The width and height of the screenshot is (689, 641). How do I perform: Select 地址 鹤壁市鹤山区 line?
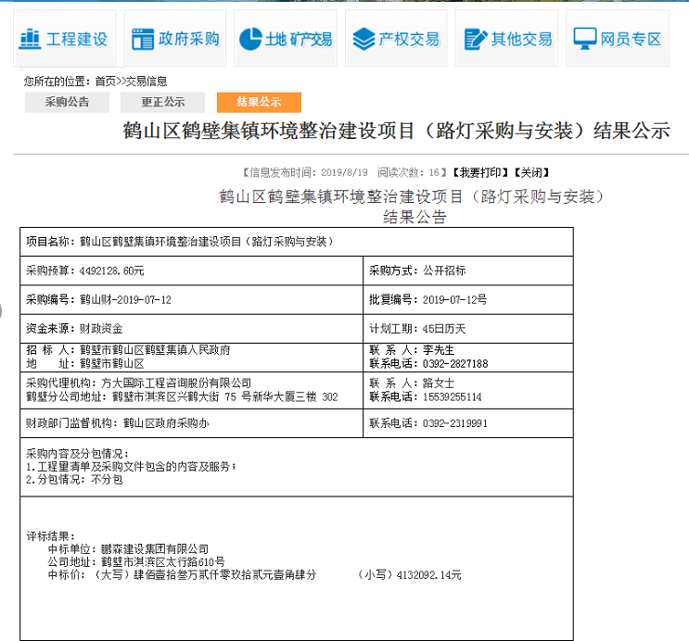pyautogui.click(x=84, y=363)
